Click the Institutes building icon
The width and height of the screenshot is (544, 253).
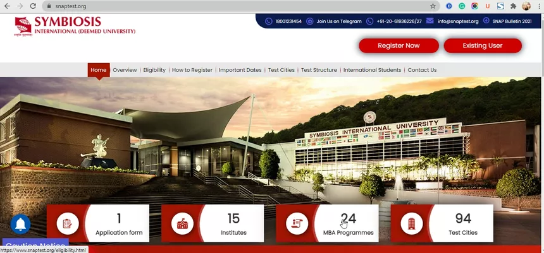(182, 223)
